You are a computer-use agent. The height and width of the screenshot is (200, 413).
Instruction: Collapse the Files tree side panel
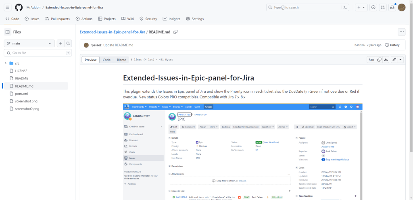[8, 32]
